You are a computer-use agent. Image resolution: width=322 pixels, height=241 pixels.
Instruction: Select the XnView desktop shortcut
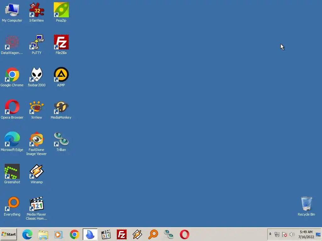pos(36,110)
